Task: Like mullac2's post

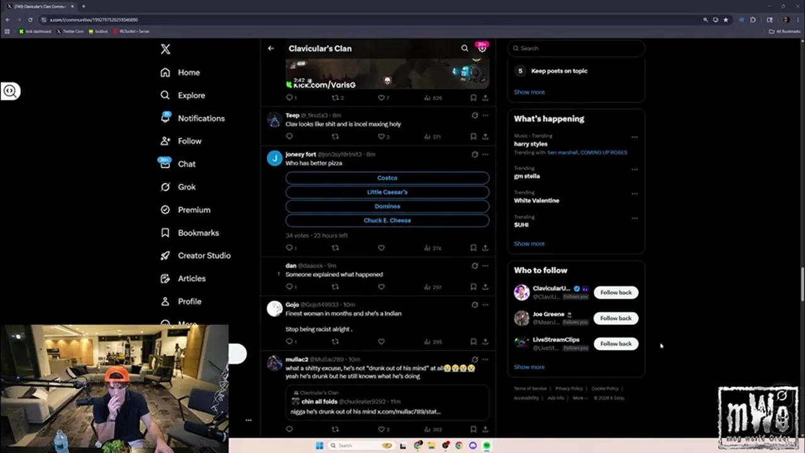Action: coord(381,429)
